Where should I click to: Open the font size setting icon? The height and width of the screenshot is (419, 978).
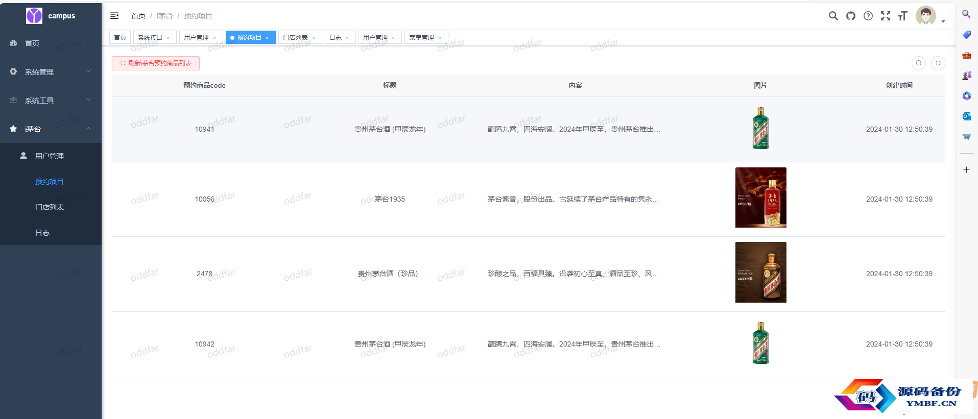pos(902,16)
